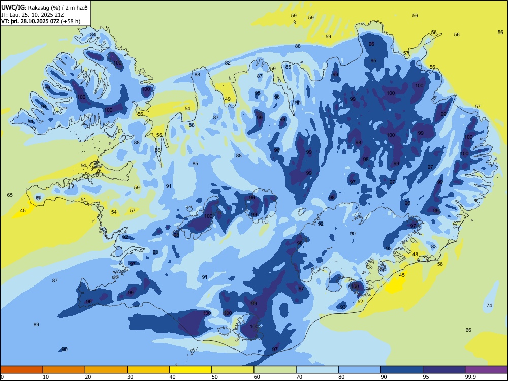Click the '74' value over the southeastern sea
The height and width of the screenshot is (381, 508).
[490, 305]
